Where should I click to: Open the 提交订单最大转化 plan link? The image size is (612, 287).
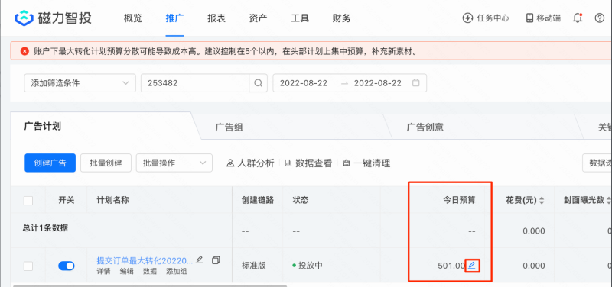tap(145, 260)
